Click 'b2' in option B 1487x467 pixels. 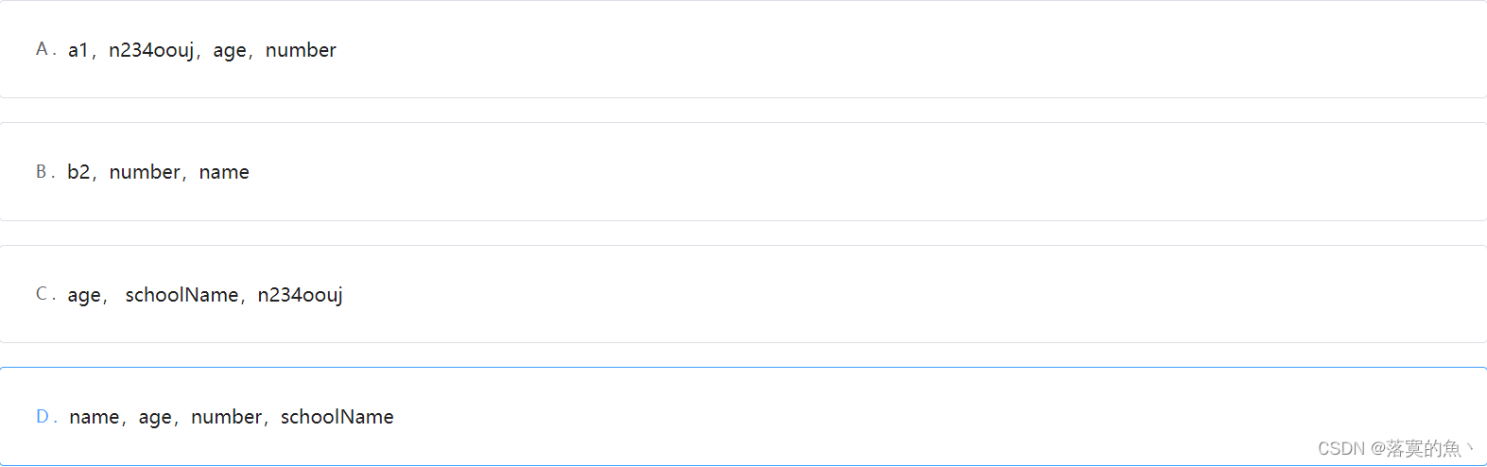point(78,172)
